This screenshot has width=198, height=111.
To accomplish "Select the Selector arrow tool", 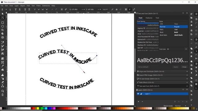I will (2, 14).
